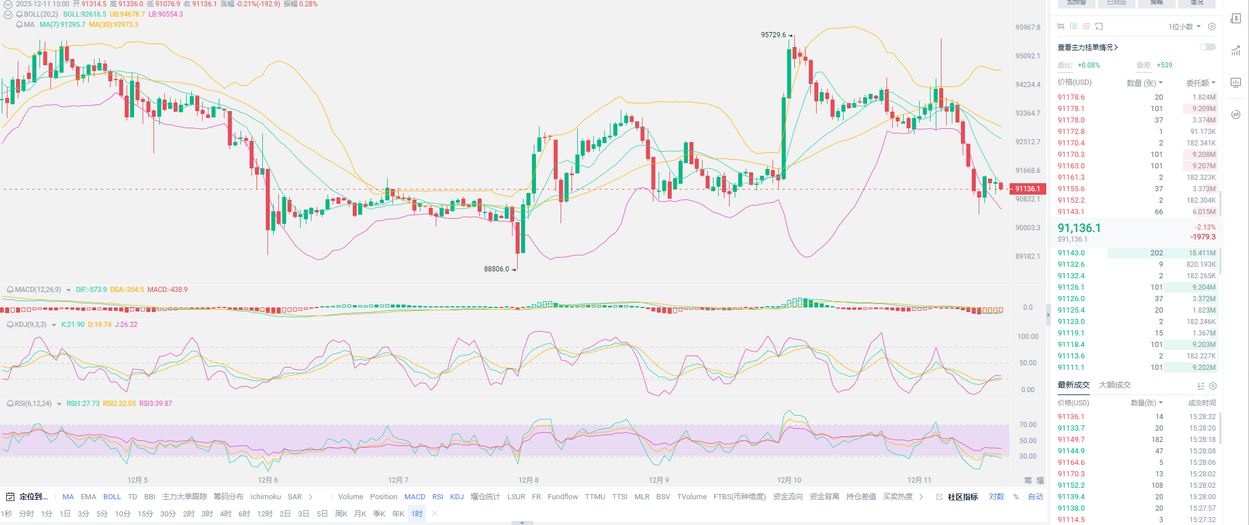Expand more main indicators chevron after SAR
Image resolution: width=1249 pixels, height=525 pixels.
(311, 496)
